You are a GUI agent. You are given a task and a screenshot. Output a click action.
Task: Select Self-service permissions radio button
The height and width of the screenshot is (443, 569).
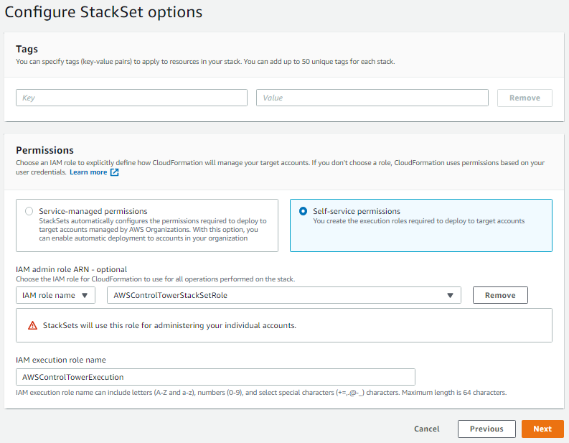(304, 211)
